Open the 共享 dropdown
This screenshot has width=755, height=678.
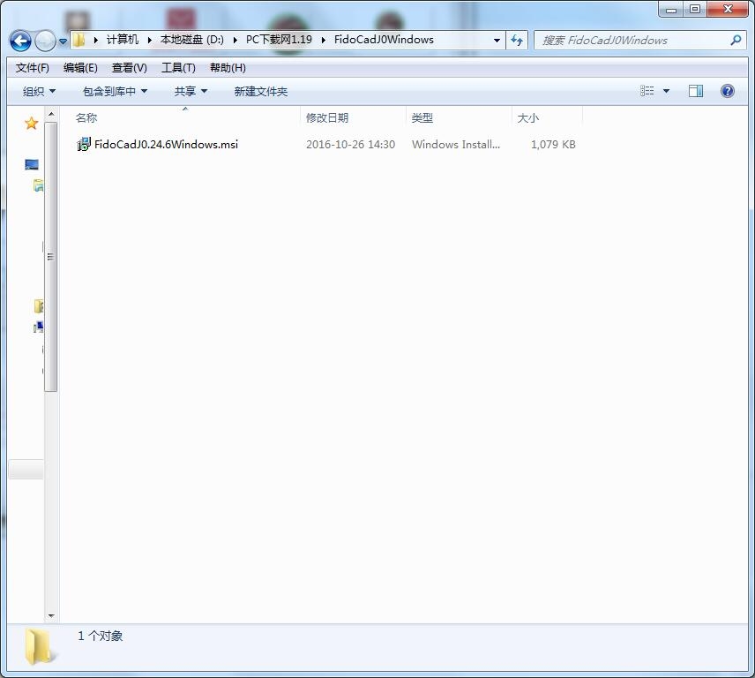(191, 91)
